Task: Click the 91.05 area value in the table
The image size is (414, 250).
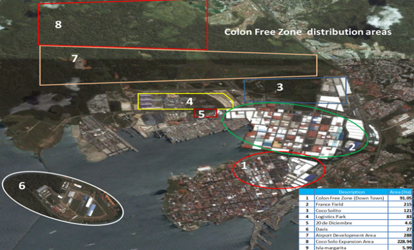Action: [404, 198]
